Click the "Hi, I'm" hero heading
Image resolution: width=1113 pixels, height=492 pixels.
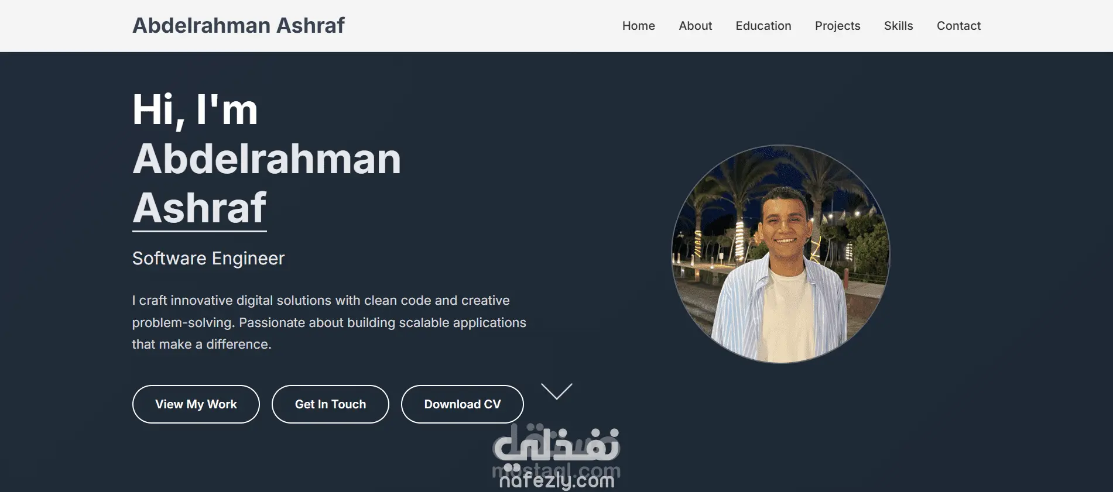(195, 110)
